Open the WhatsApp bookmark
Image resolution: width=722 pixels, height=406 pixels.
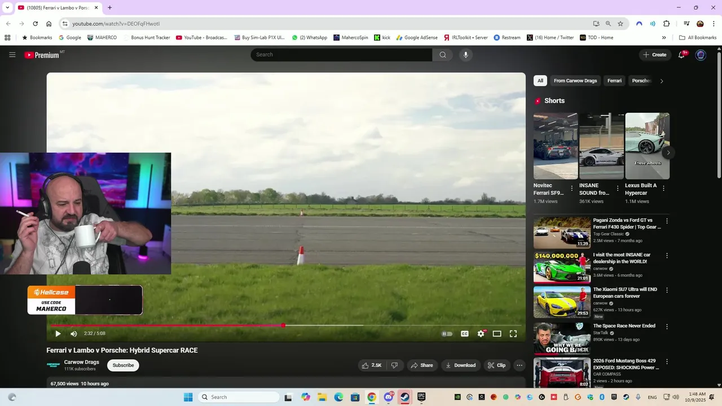(309, 38)
